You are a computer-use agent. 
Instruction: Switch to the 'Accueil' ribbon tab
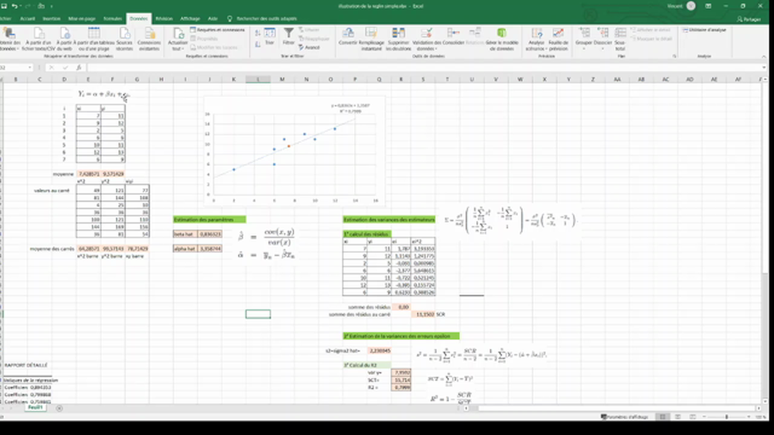(x=28, y=19)
